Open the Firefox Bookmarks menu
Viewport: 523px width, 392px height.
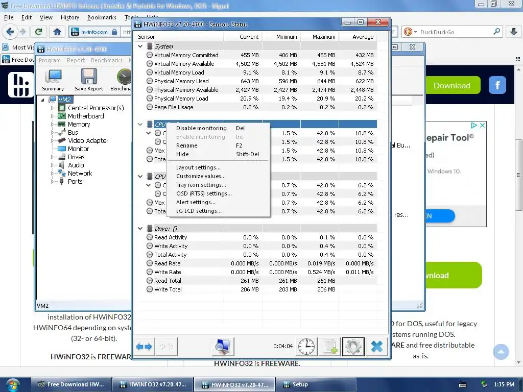102,17
